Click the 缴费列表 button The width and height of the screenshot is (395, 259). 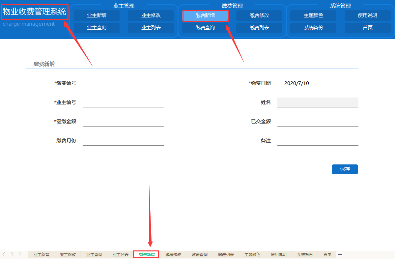[x=259, y=28]
